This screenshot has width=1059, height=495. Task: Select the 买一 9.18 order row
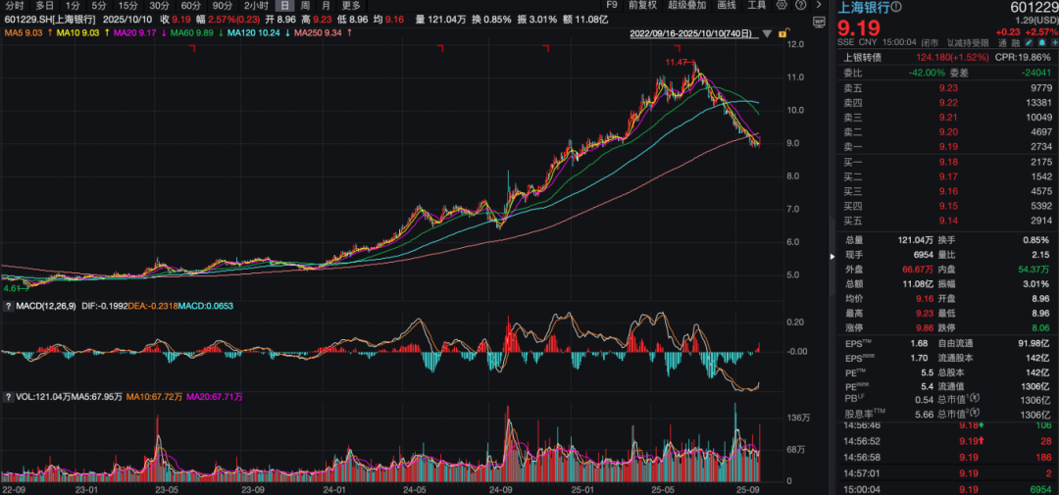tap(947, 162)
